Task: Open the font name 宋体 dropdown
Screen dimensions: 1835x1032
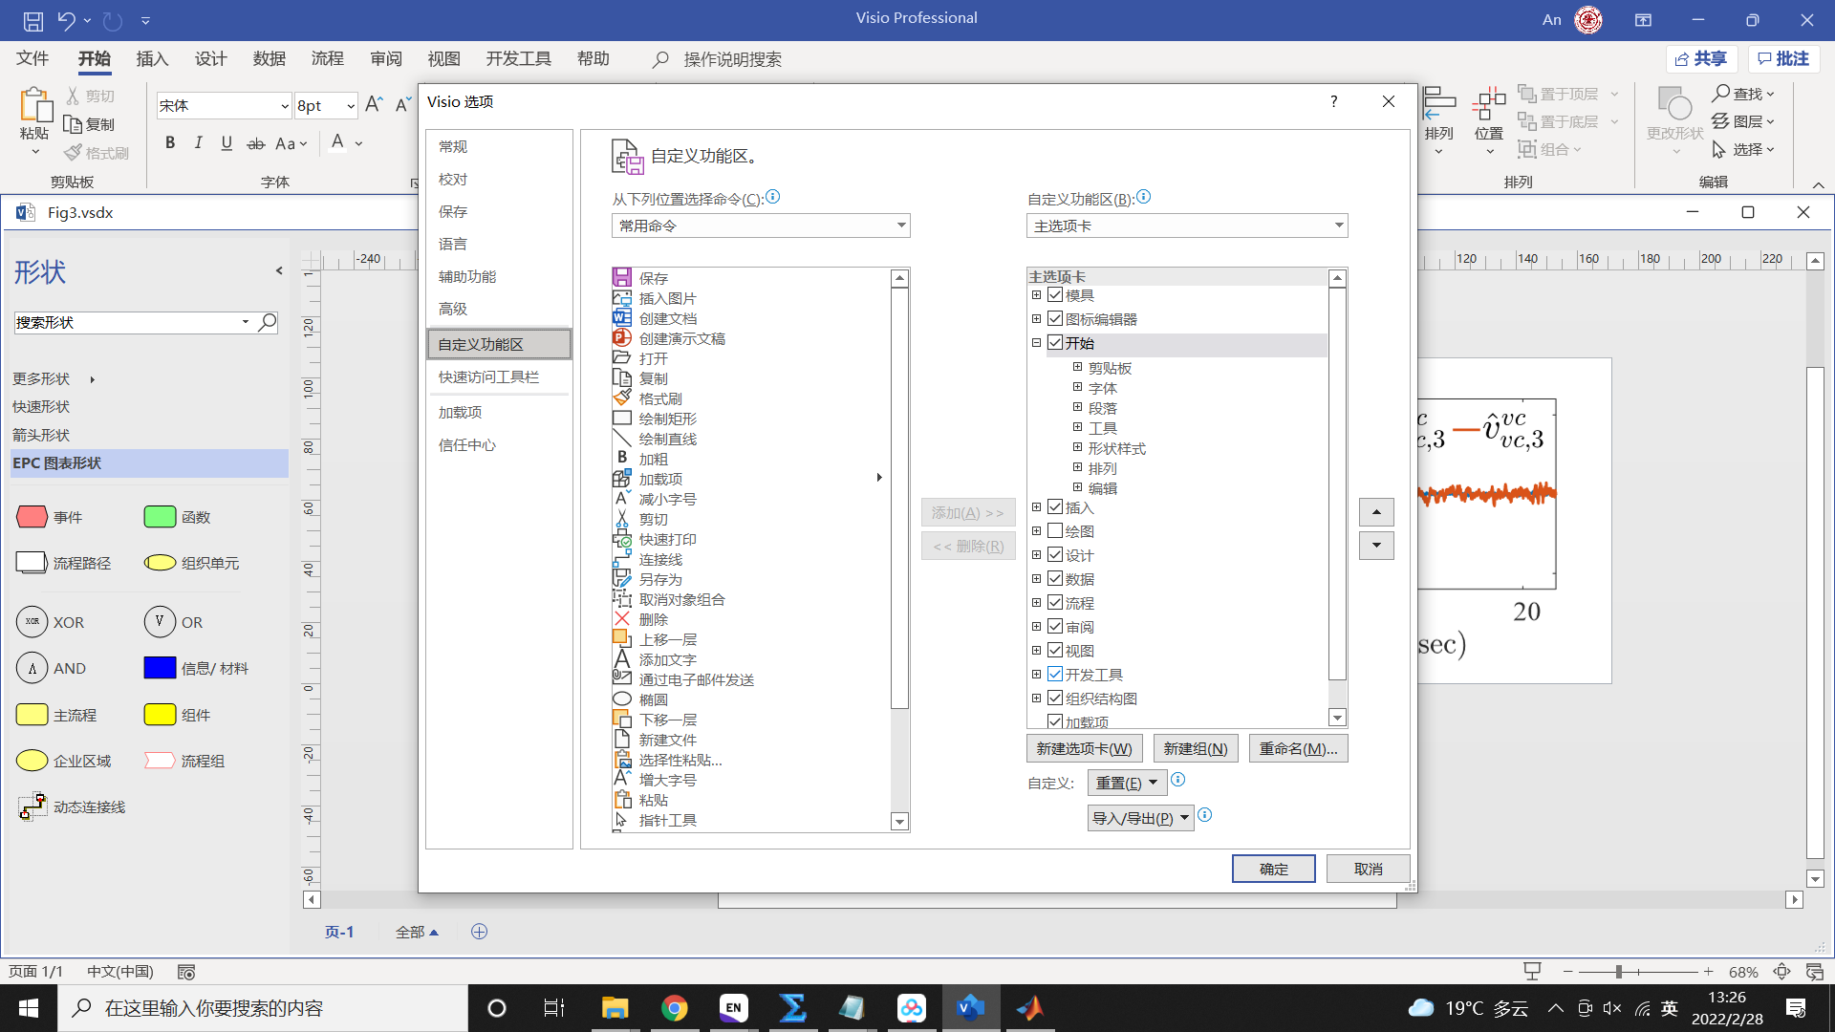Action: coord(285,105)
